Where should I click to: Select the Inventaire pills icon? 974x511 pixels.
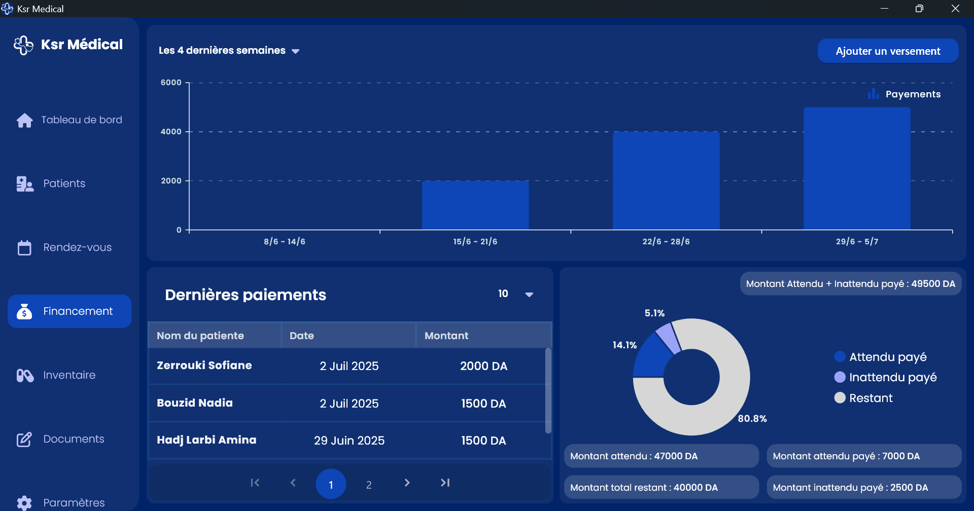[24, 375]
